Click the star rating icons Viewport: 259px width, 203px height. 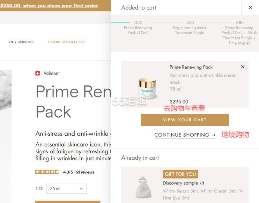(x=47, y=172)
